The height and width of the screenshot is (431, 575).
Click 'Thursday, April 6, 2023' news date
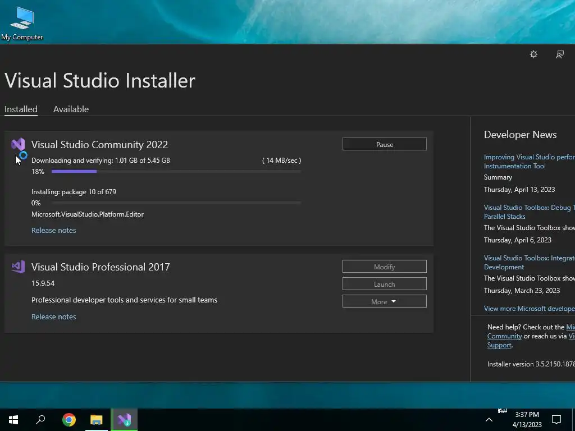click(x=517, y=240)
